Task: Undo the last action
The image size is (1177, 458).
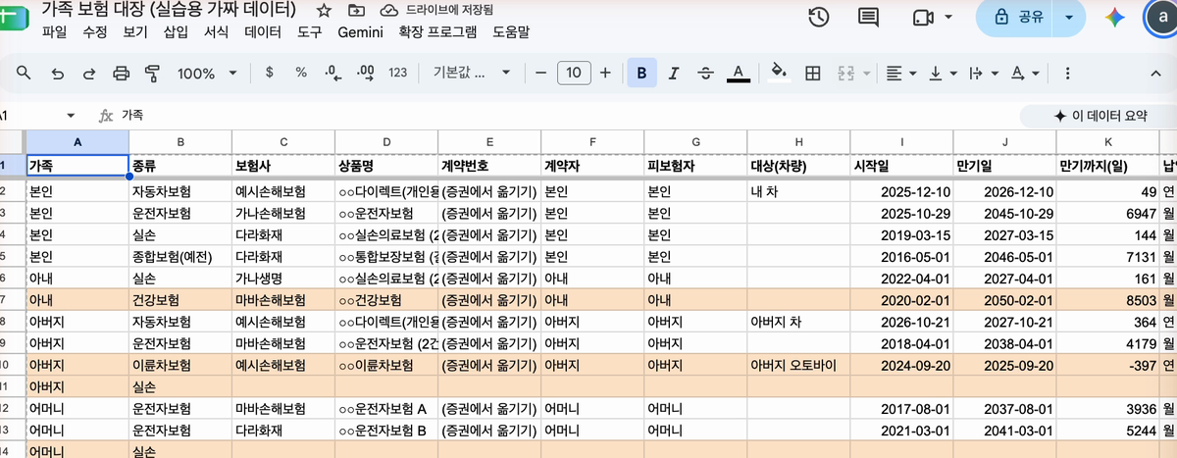Action: 57,73
